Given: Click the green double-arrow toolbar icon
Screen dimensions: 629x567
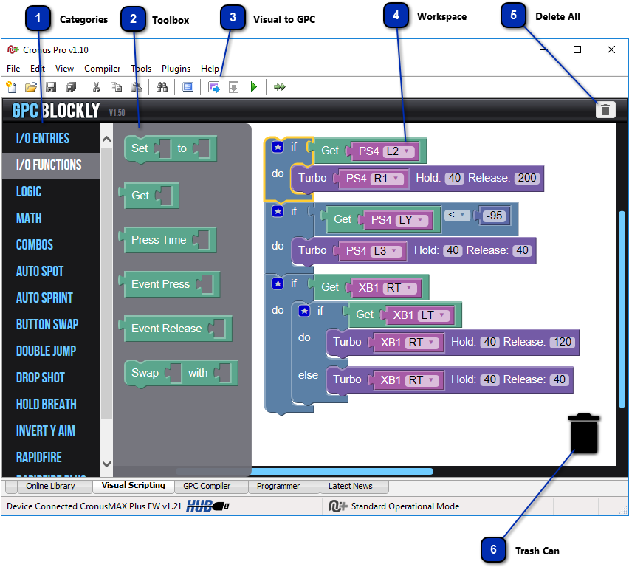Looking at the screenshot, I should point(280,86).
